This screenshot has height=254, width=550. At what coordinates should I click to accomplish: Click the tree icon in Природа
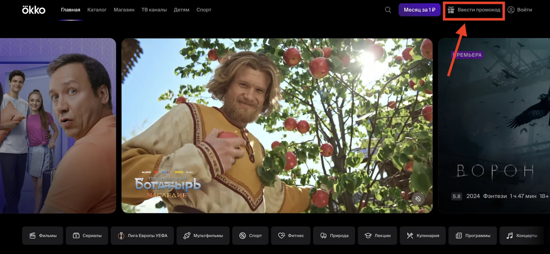pyautogui.click(x=324, y=235)
